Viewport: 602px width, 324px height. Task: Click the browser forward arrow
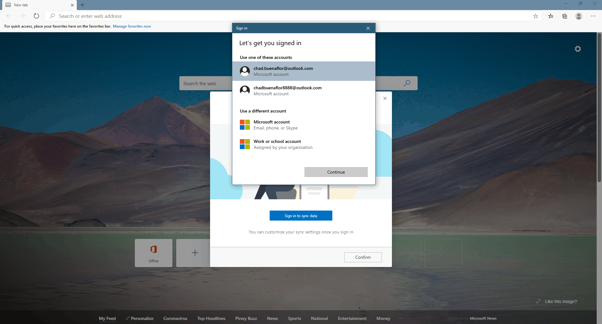(23, 16)
